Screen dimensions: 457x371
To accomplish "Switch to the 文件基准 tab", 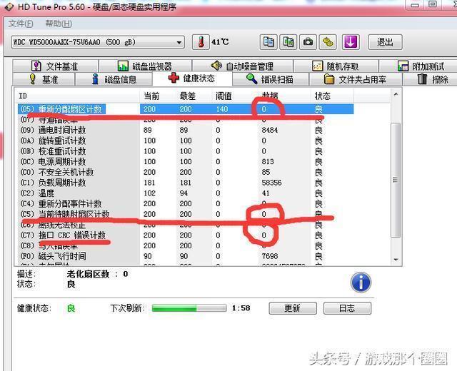I will (x=56, y=66).
